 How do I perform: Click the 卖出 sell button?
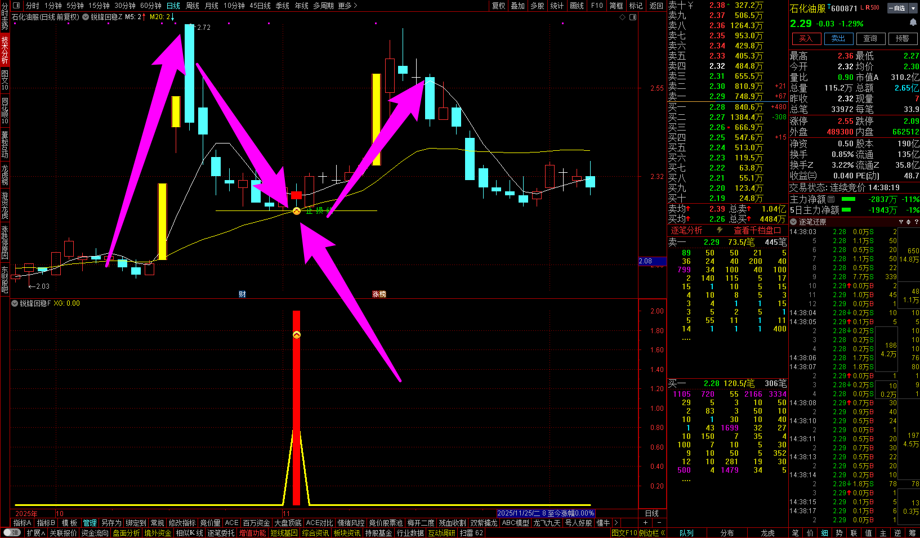(838, 38)
